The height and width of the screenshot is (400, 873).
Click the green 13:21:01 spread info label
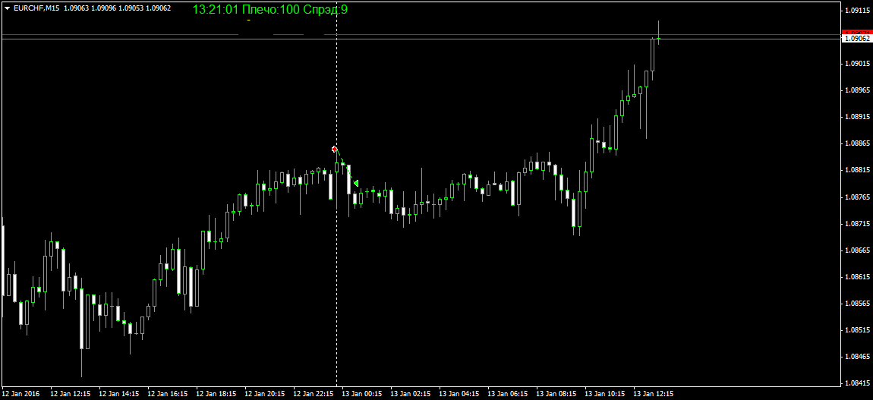pos(270,9)
